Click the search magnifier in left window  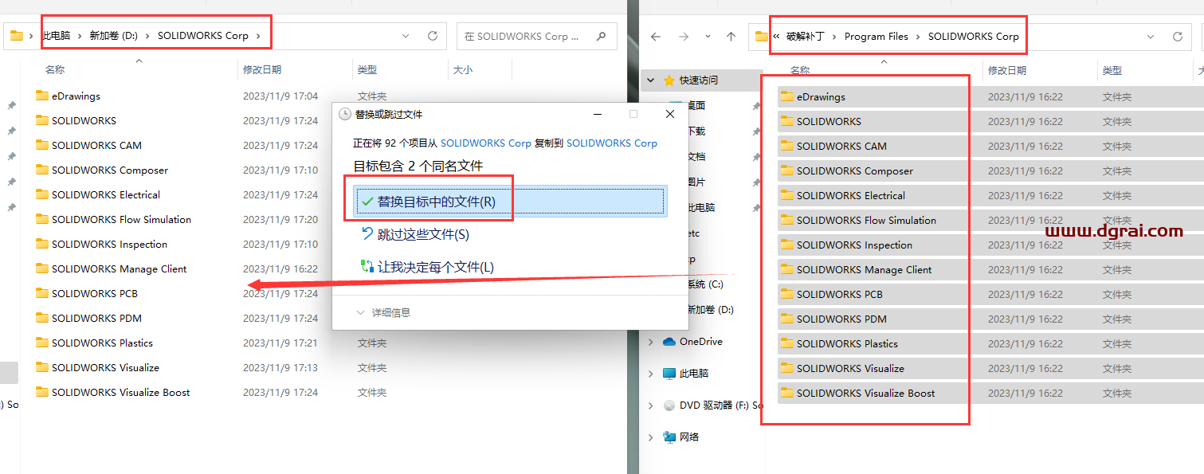(x=602, y=36)
